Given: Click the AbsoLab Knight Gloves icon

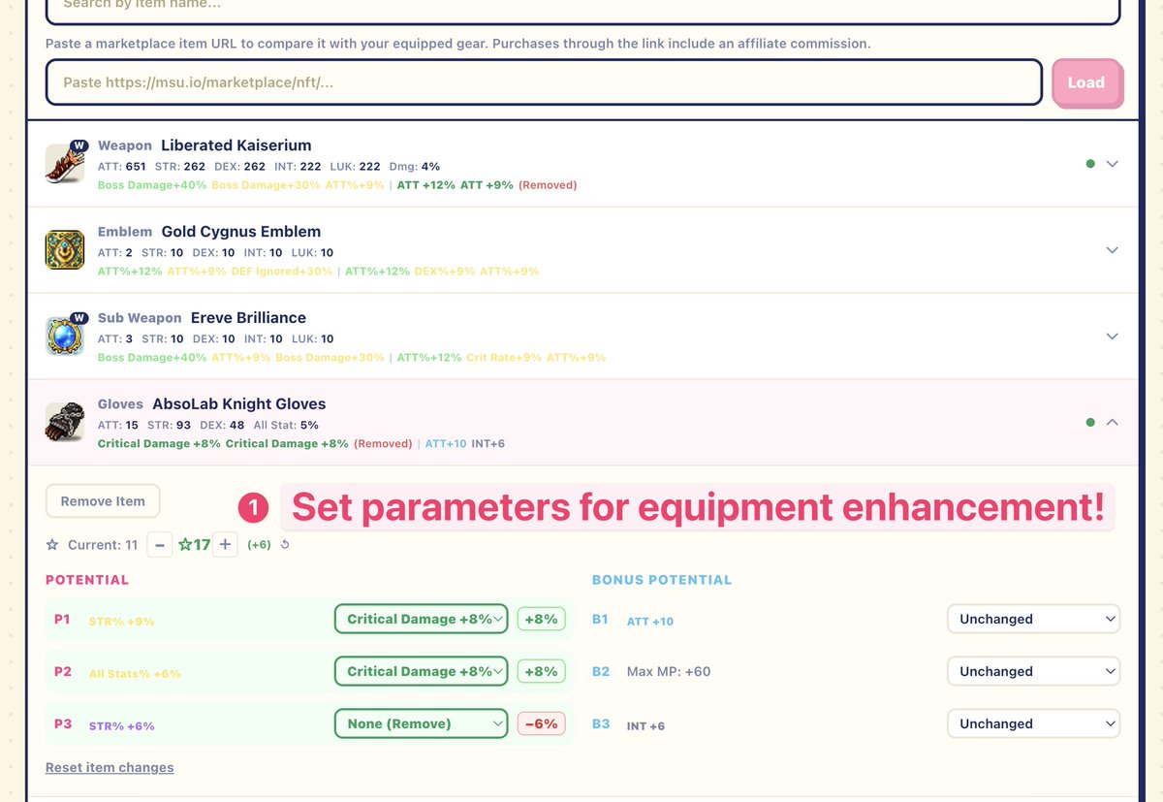Looking at the screenshot, I should click(x=65, y=422).
